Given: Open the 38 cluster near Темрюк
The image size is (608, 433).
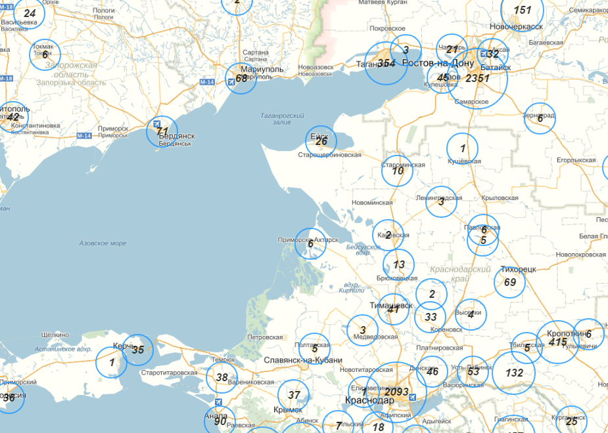Looking at the screenshot, I should pos(222,377).
